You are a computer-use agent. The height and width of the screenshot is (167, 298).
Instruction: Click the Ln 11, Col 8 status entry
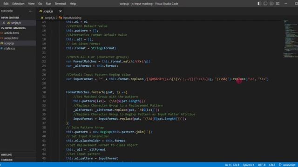tap(232, 165)
